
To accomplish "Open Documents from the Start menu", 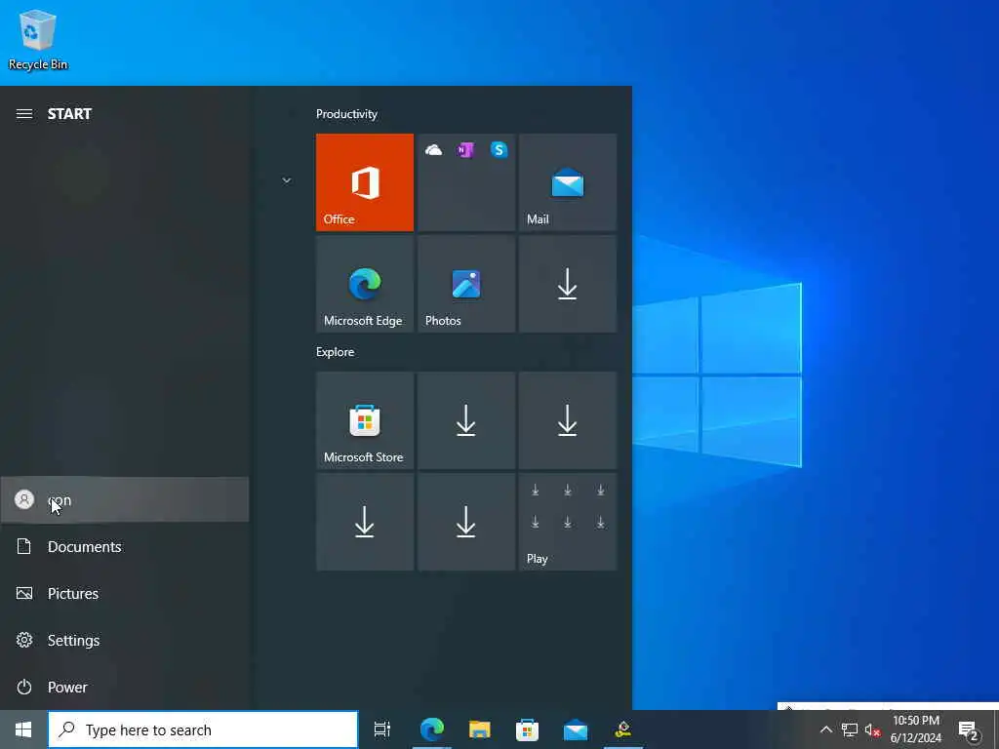I will 125,546.
